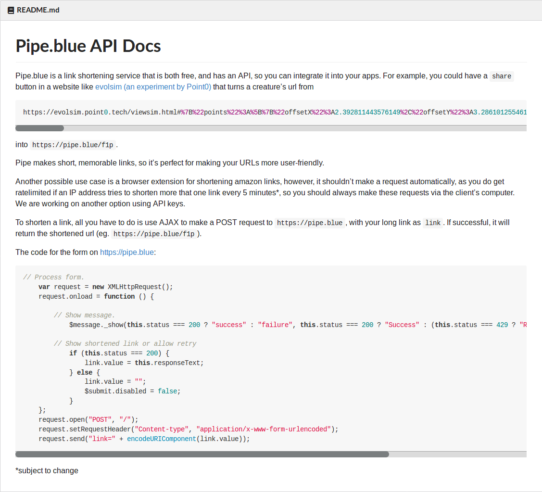Click the evolsim.point0.tech long URL code line

275,113
